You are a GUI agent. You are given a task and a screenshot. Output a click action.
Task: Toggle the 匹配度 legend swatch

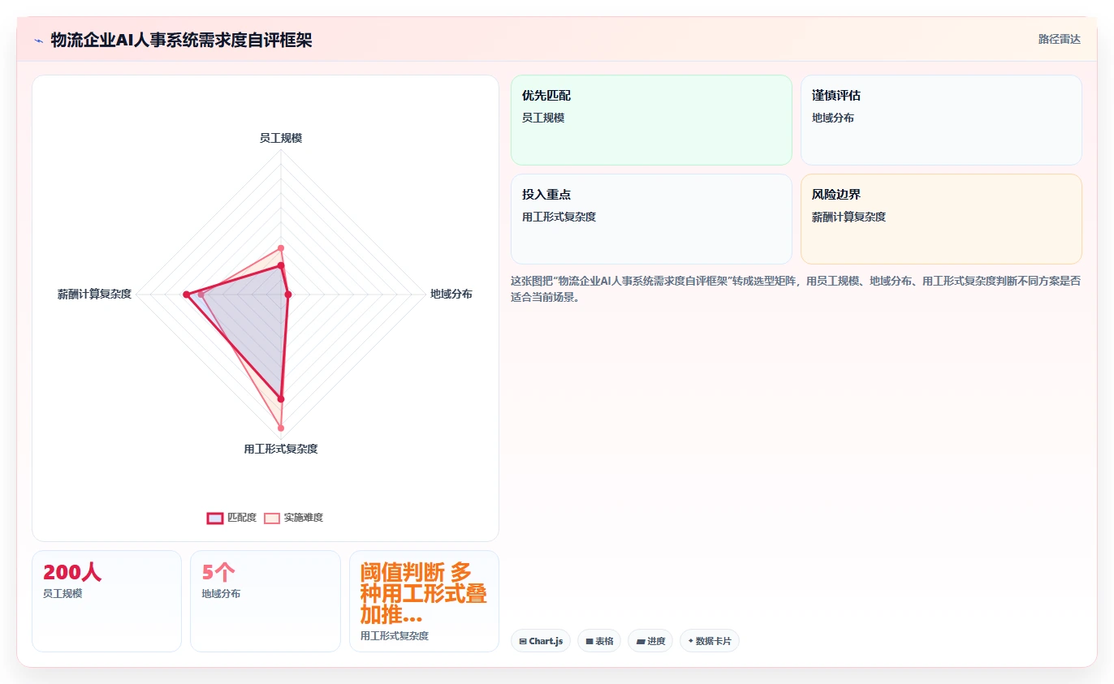pos(215,518)
